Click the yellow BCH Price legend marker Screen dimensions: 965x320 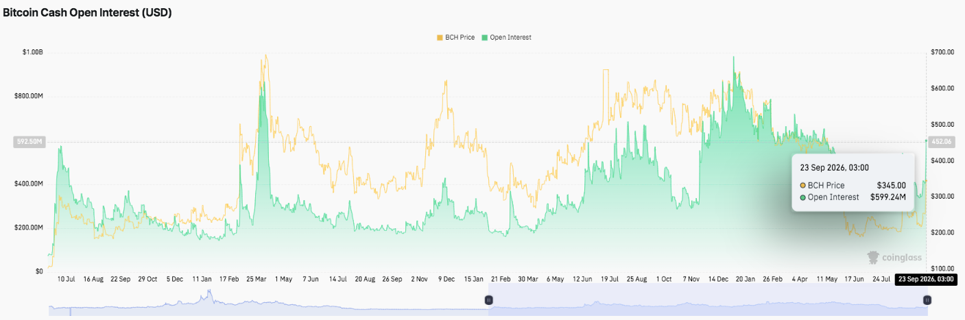440,37
